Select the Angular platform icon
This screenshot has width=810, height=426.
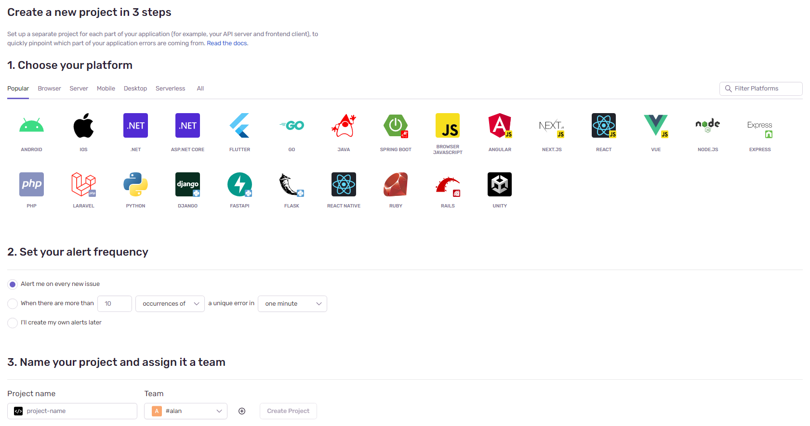500,126
